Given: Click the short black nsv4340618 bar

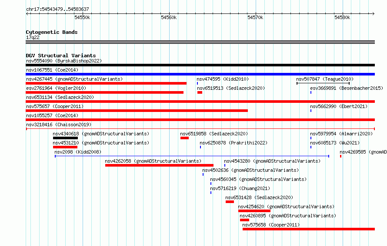Looking at the screenshot, I should 65,138.
